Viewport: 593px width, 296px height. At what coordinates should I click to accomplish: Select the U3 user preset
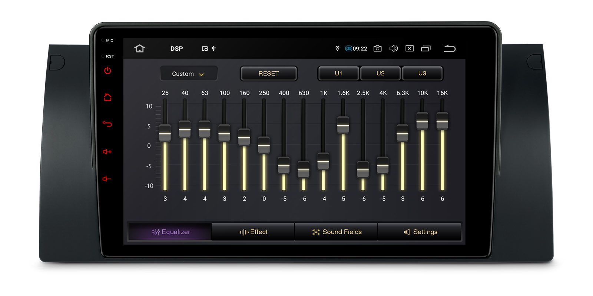tap(422, 73)
